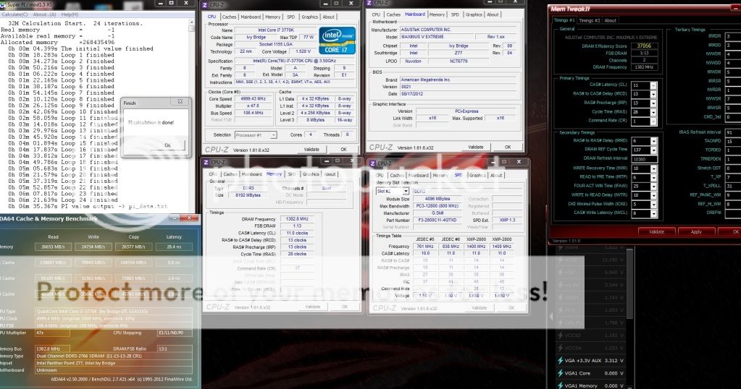The height and width of the screenshot is (389, 741).
Task: Click the CPU-Z icon in the SPD window title bar
Action: click(374, 164)
